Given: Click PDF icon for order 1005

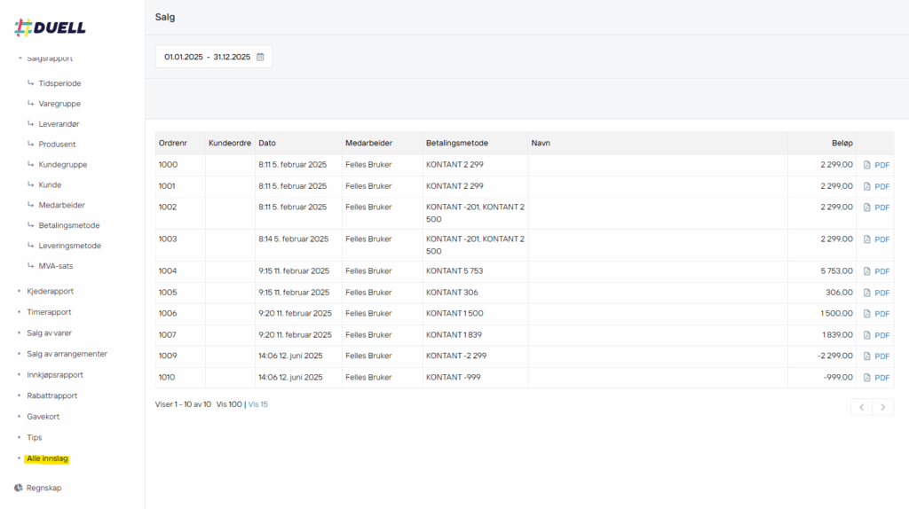Looking at the screenshot, I should coord(867,293).
